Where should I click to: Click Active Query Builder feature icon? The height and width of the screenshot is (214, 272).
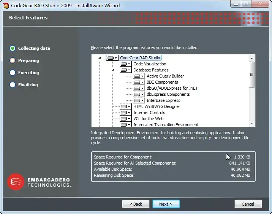coord(139,76)
